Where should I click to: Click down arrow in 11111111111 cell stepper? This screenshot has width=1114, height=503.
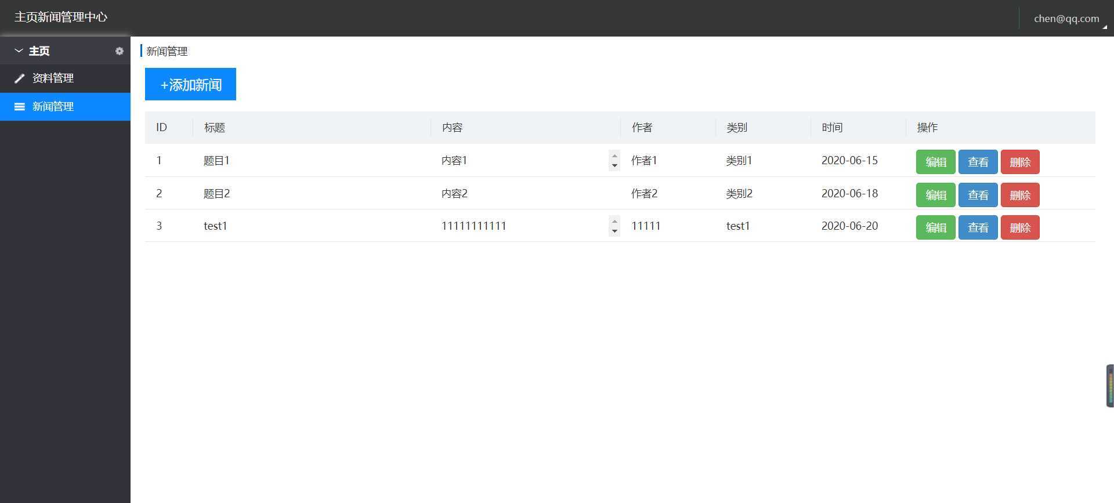[614, 231]
